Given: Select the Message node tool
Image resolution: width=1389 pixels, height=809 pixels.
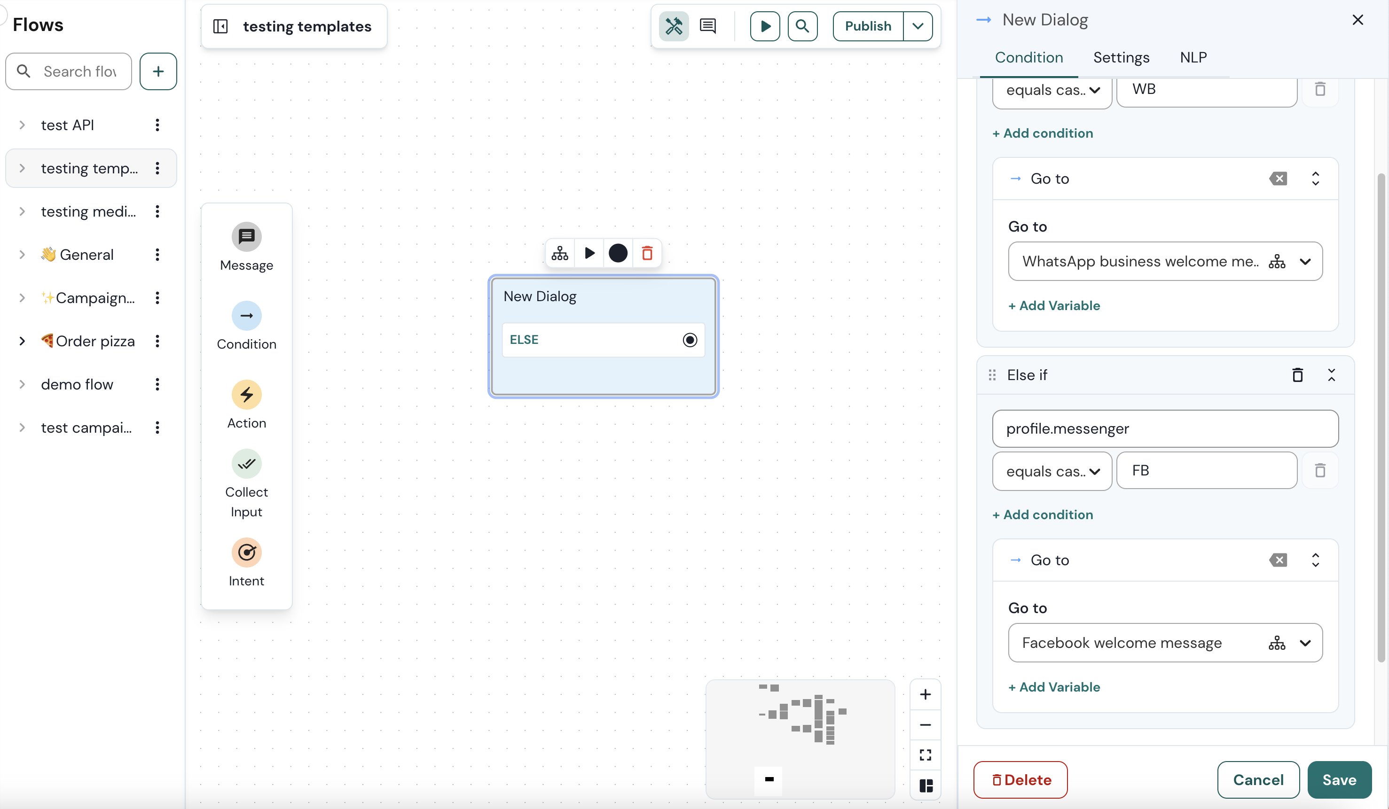Looking at the screenshot, I should [x=246, y=246].
